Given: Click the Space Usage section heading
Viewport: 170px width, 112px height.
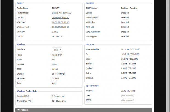Looking at the screenshot, I should (92, 86).
